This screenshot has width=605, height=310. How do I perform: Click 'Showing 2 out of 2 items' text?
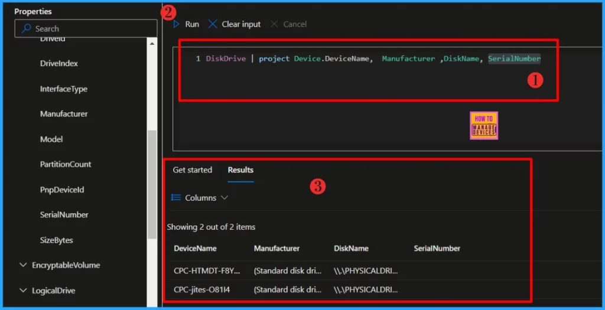pyautogui.click(x=211, y=227)
